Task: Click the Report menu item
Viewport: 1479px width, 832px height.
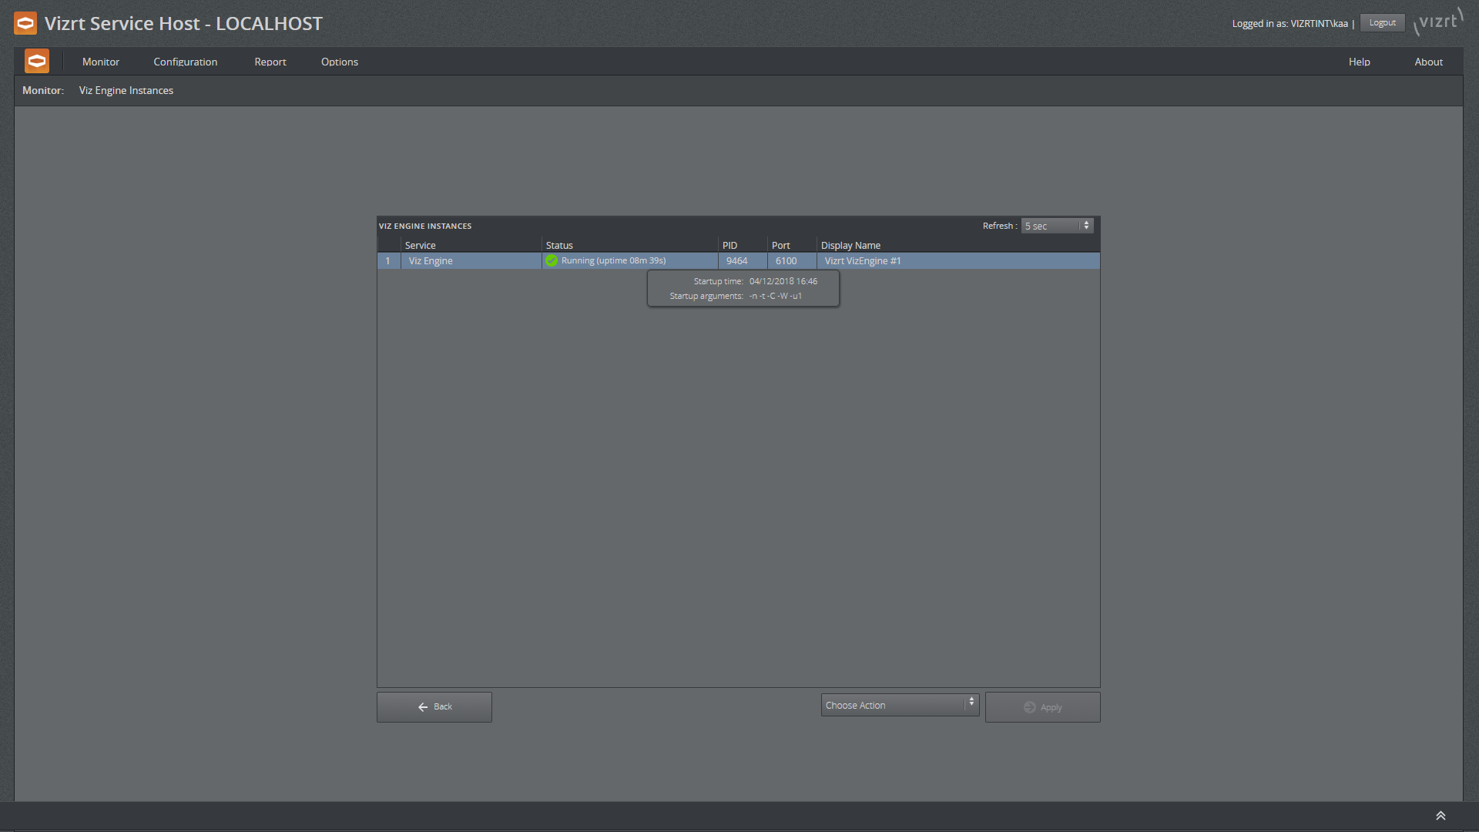Action: 269,61
